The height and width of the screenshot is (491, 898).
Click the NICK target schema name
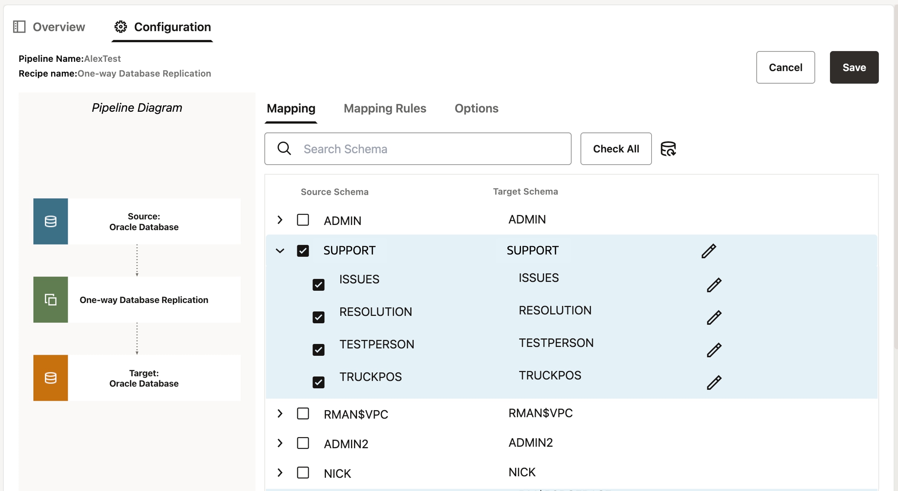(522, 472)
